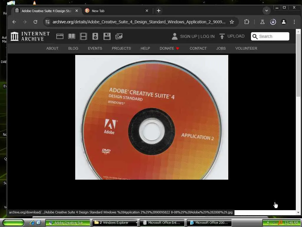Open the Audio speaker icon

tap(95, 36)
